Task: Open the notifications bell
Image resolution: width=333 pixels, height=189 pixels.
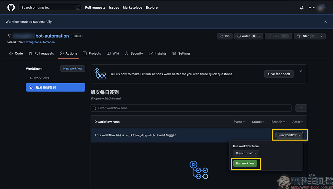Action: 302,8
